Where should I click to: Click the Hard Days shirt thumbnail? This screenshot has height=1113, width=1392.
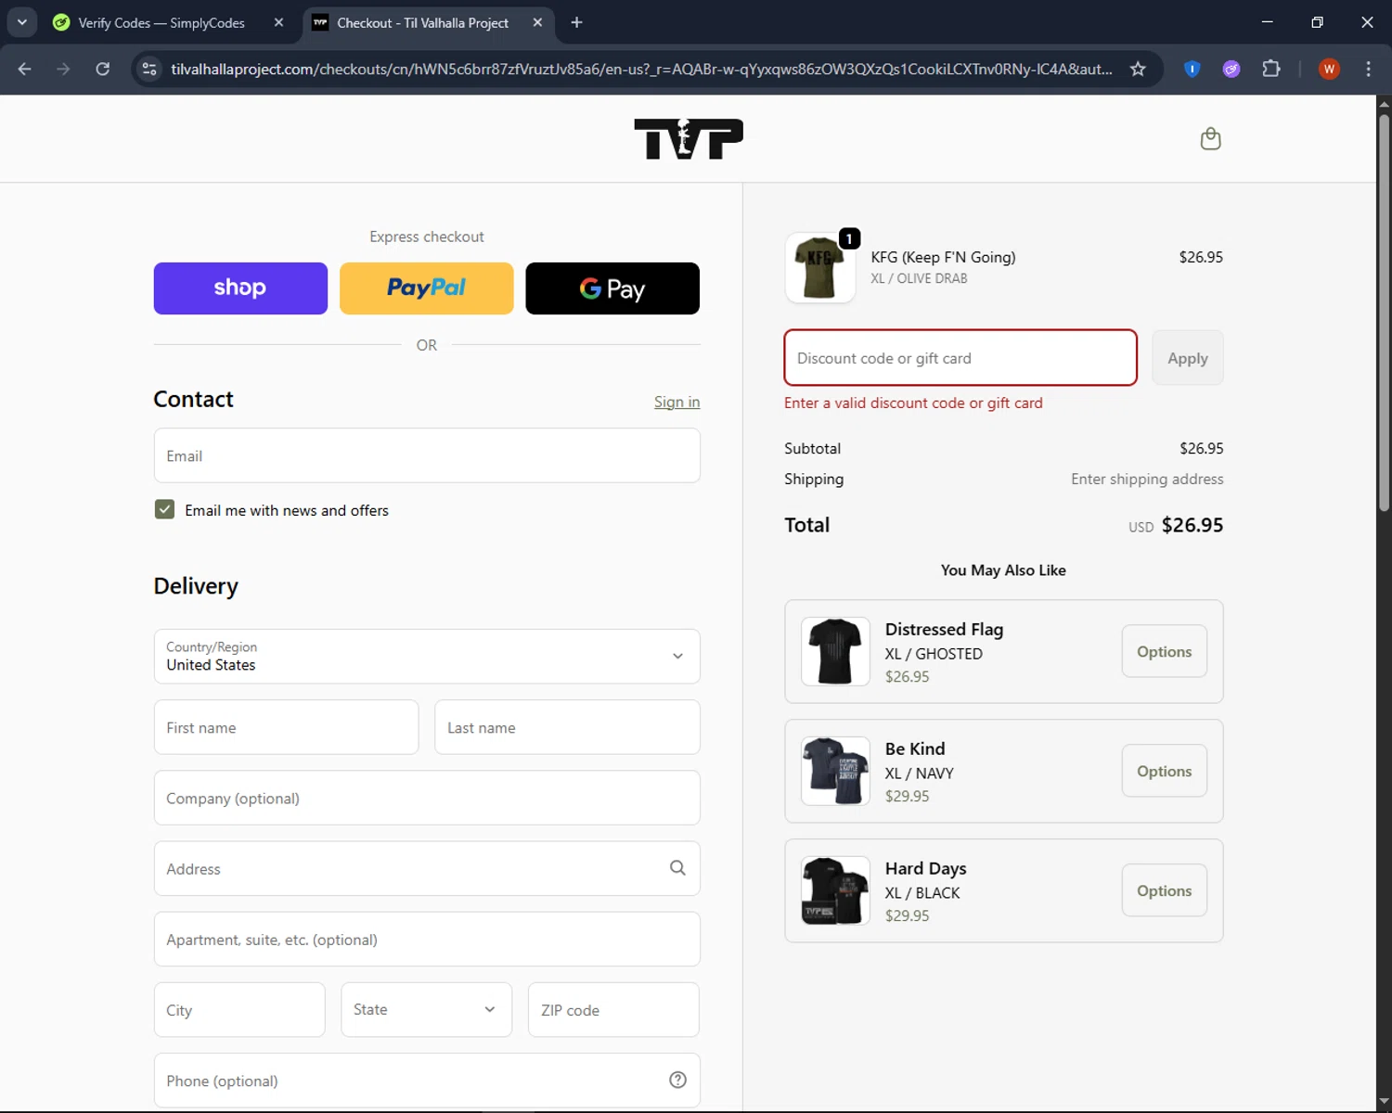(835, 890)
